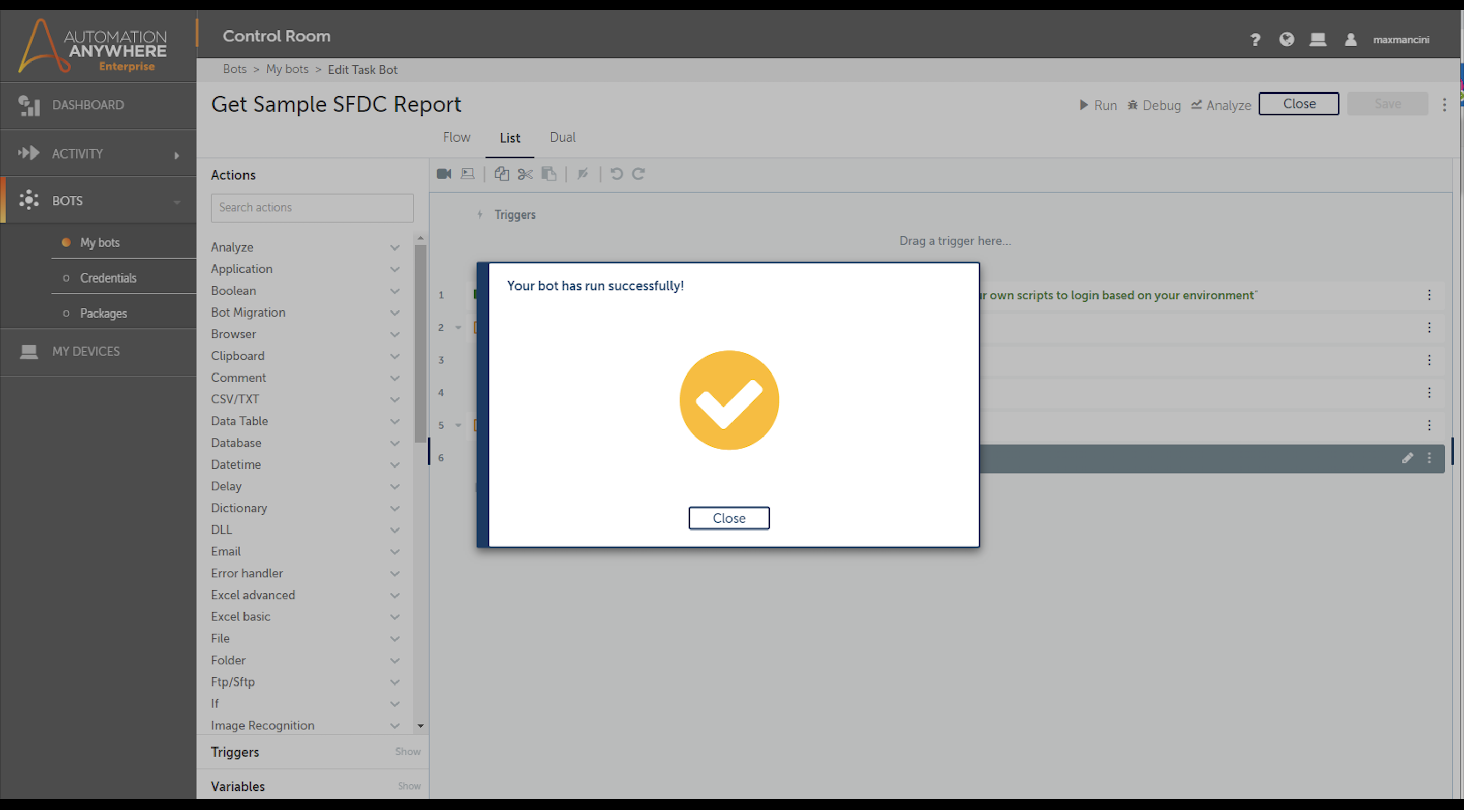
Task: Switch to the Flow view tab
Action: (x=456, y=138)
